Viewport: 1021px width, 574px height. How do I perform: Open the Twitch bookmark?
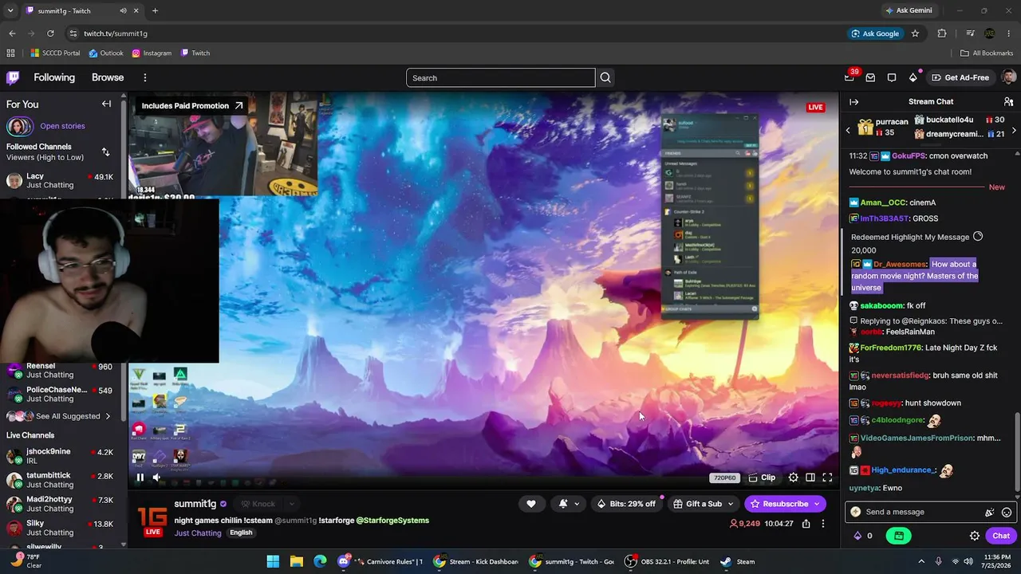195,53
